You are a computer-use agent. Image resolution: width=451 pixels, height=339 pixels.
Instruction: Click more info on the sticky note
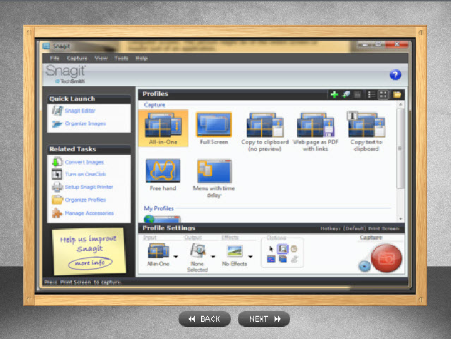(x=90, y=263)
